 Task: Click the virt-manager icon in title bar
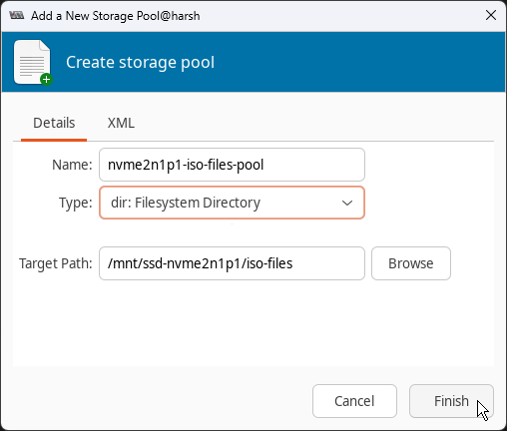pyautogui.click(x=17, y=15)
